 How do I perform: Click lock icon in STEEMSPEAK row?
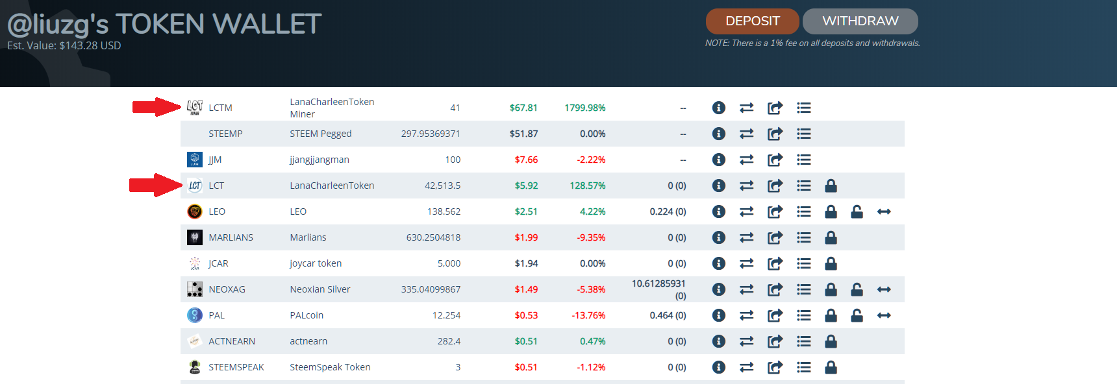click(x=831, y=367)
